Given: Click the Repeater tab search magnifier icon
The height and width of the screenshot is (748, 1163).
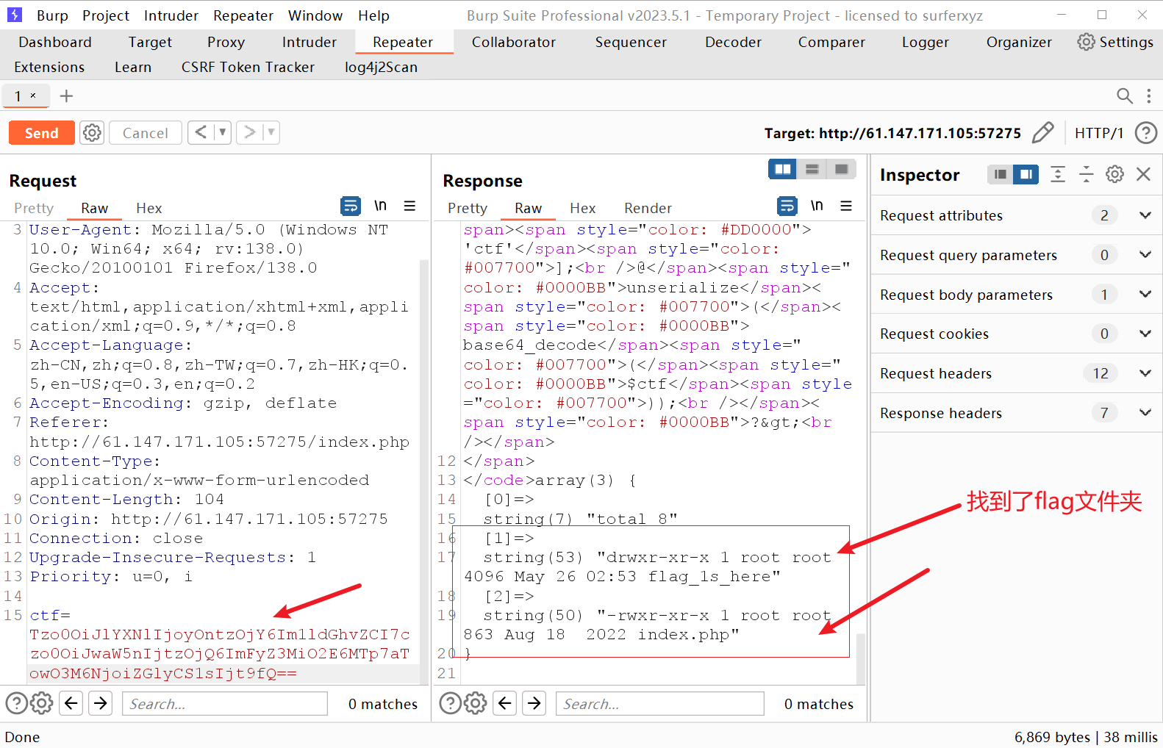Looking at the screenshot, I should tap(1124, 96).
